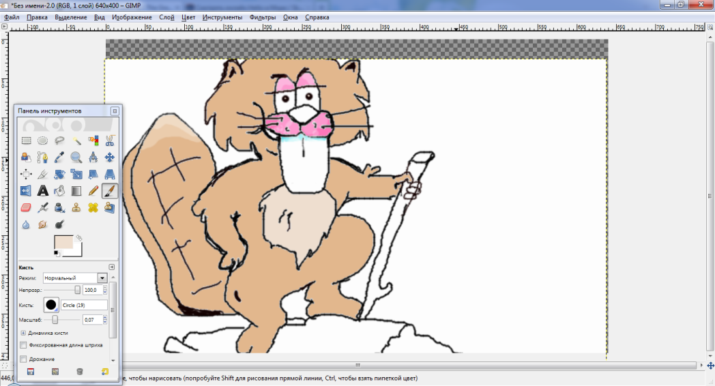Select the Eraser tool
The image size is (715, 386).
[x=26, y=208]
